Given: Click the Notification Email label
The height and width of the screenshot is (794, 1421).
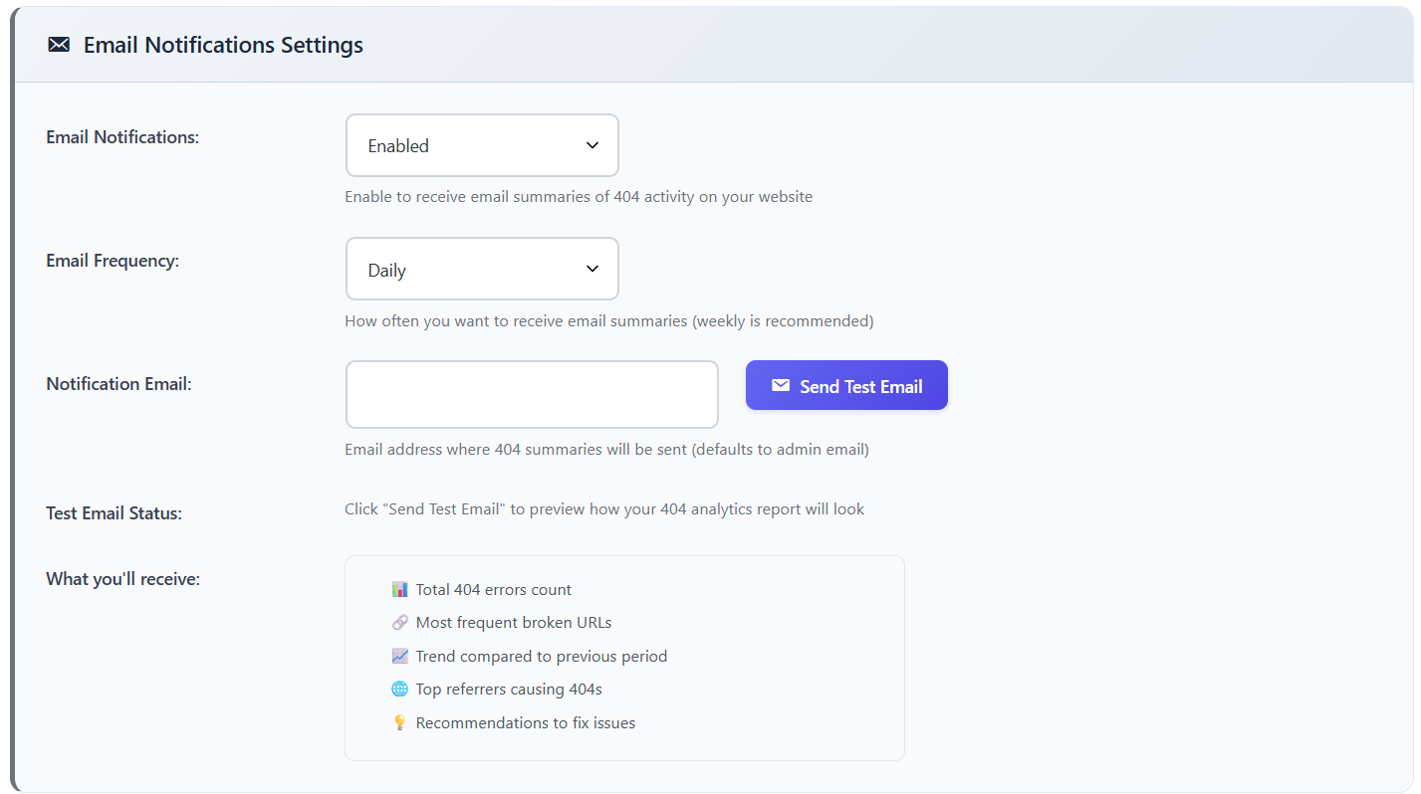Looking at the screenshot, I should click(118, 384).
